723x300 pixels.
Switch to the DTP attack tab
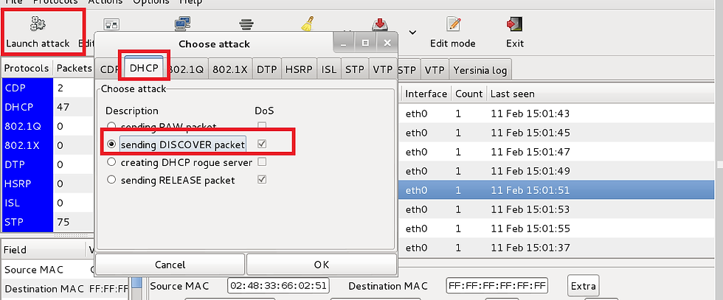point(267,69)
